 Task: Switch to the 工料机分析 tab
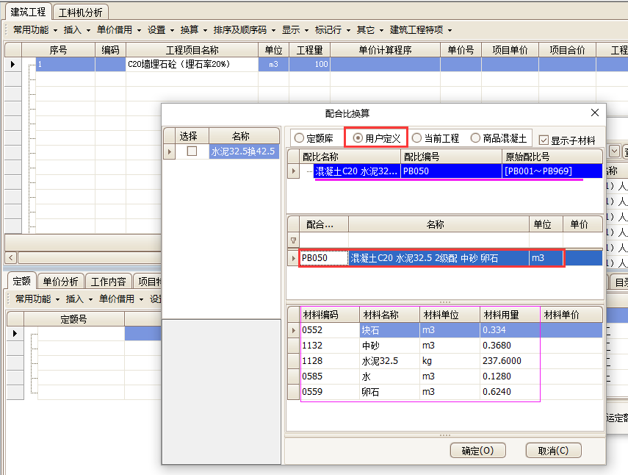pos(80,12)
